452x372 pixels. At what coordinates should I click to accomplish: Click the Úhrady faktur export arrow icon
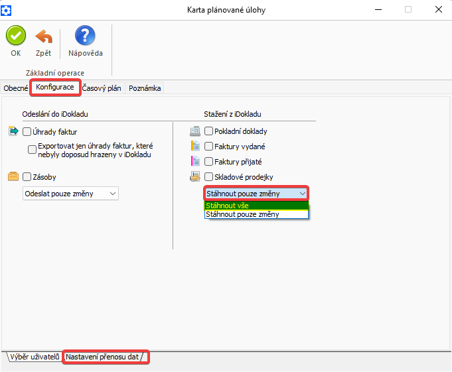tap(13, 131)
